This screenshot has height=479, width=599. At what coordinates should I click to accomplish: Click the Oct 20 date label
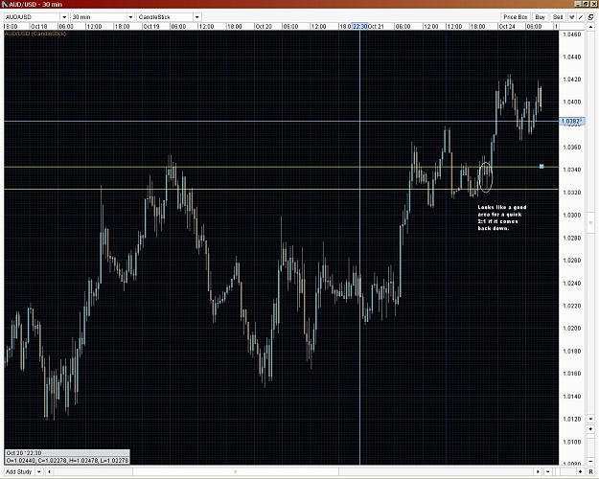264,27
